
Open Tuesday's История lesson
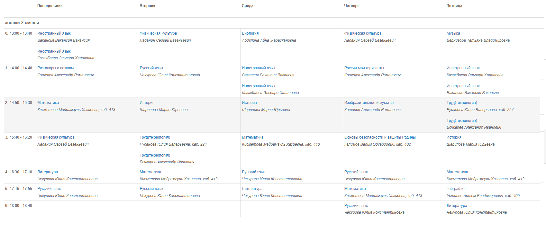[x=147, y=103]
